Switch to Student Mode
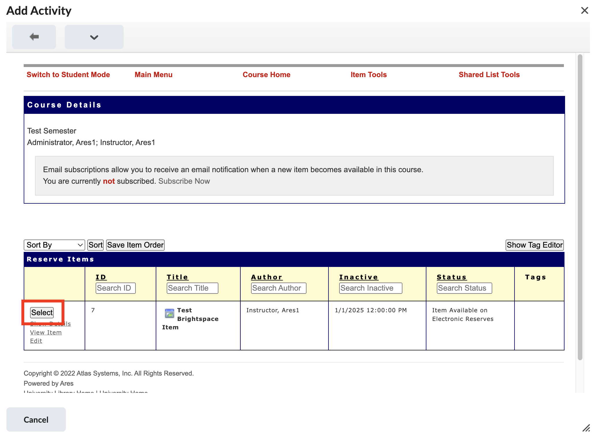This screenshot has height=442, width=598. [68, 75]
